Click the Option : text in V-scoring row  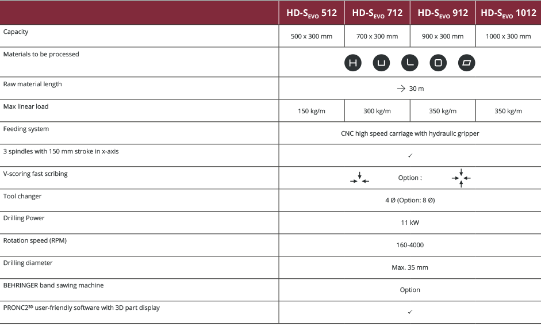point(410,178)
